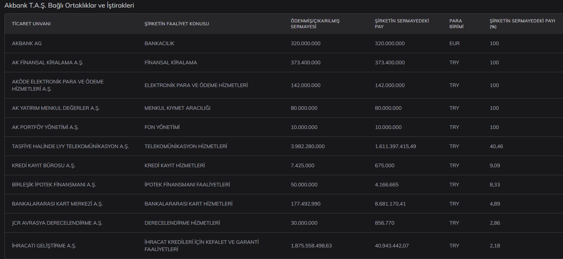Click the percentage 9,09
563x259 pixels.
[x=495, y=165]
